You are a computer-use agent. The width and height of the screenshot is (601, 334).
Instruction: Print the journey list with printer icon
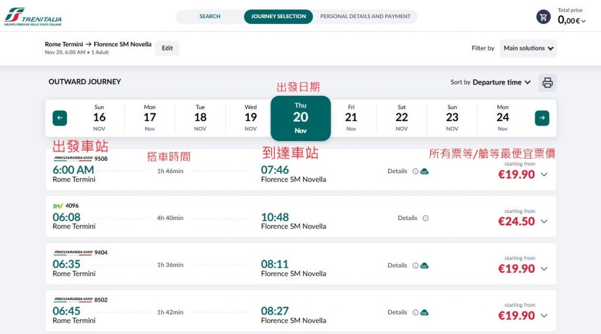[x=548, y=82]
